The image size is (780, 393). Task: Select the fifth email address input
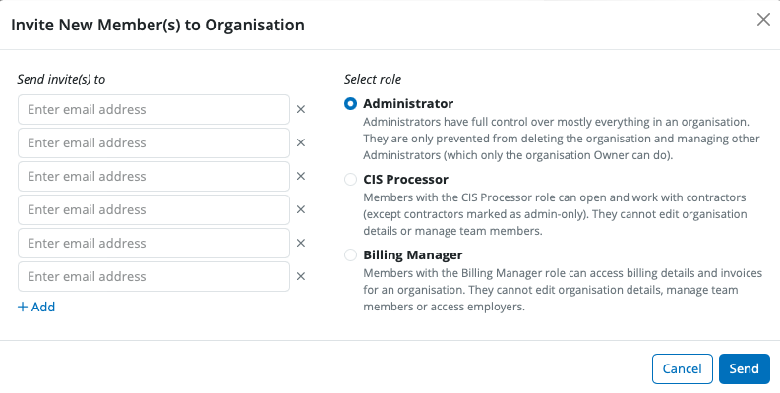[x=153, y=244]
